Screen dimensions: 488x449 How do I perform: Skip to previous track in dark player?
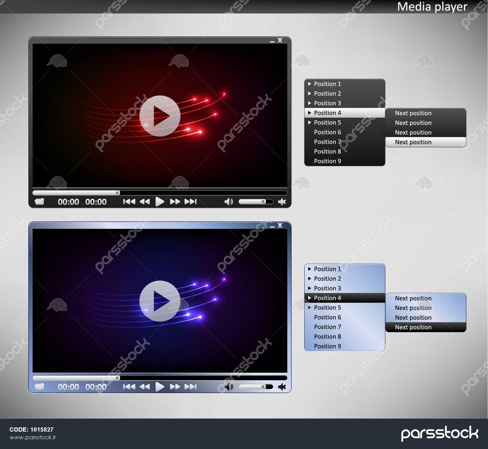129,202
